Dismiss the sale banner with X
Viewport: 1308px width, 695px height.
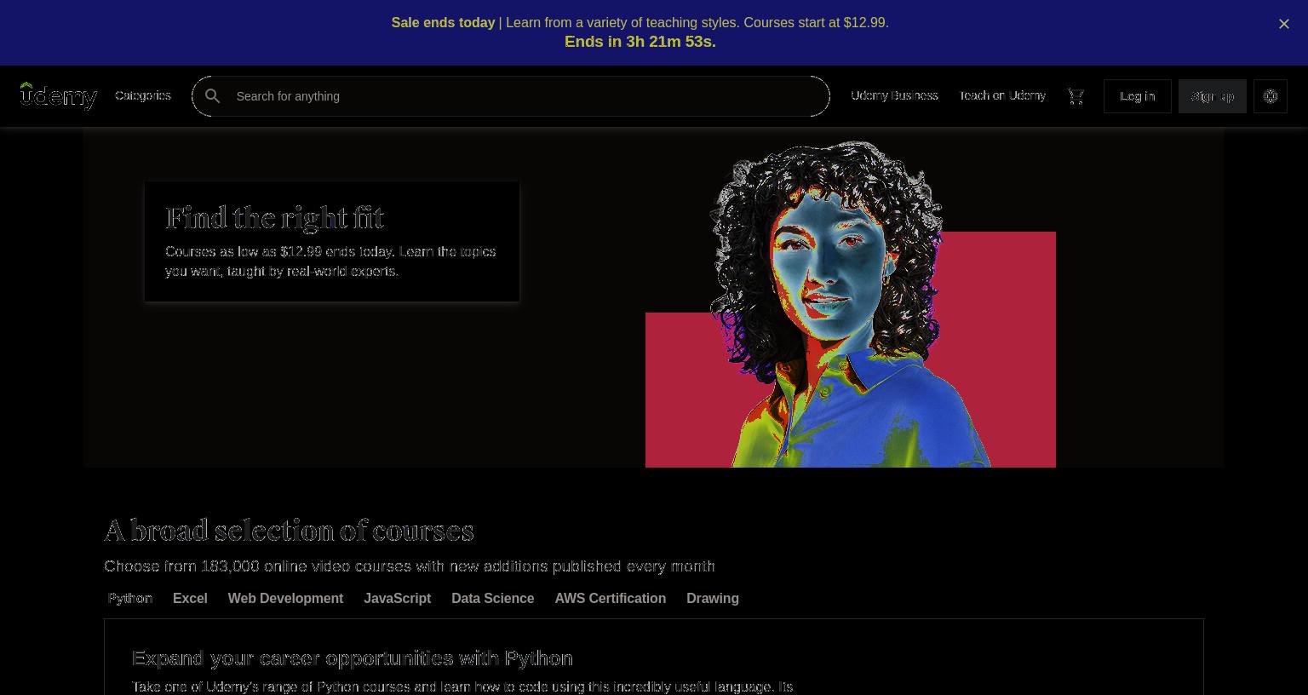pyautogui.click(x=1284, y=24)
